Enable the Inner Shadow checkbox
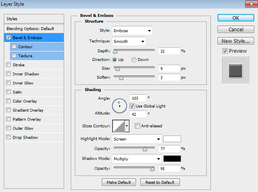This screenshot has width=258, height=192. coord(9,74)
